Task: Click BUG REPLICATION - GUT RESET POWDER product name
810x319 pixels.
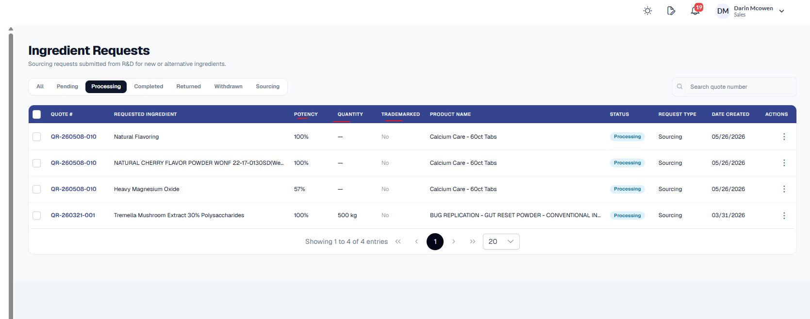Action: click(x=515, y=215)
